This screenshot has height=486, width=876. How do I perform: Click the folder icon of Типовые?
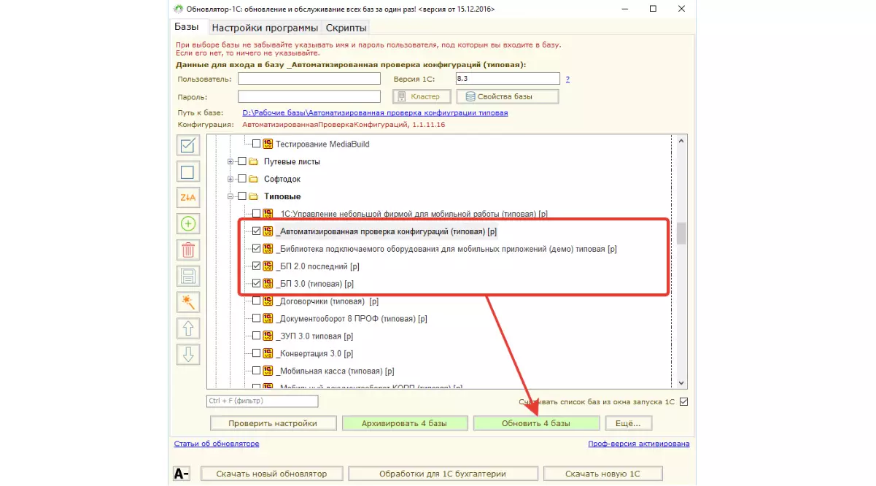(x=254, y=196)
